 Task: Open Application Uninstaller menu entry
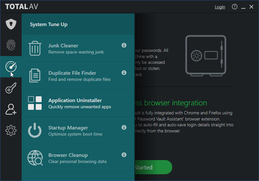[x=78, y=103]
